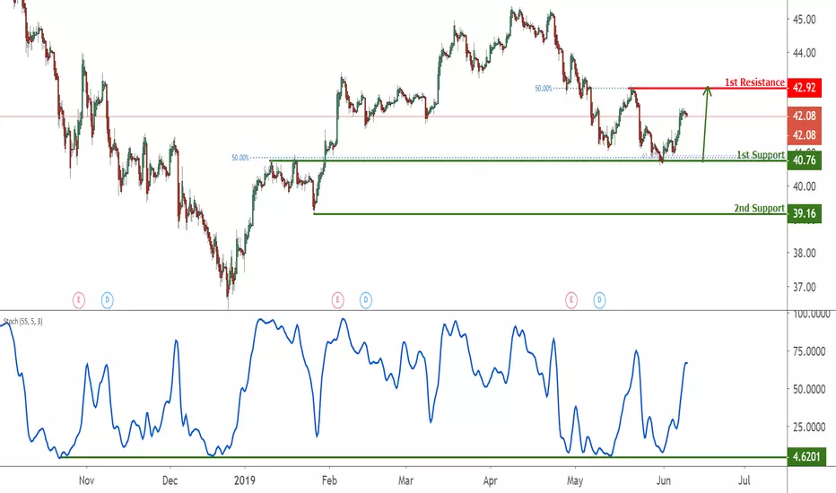Select the 1st Resistance label

pyautogui.click(x=754, y=82)
